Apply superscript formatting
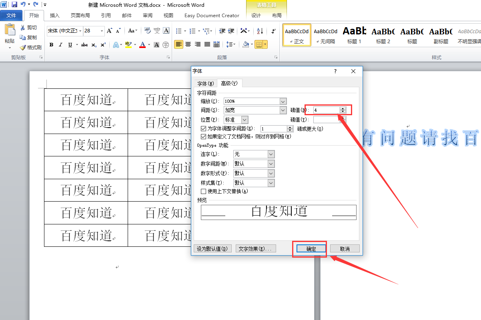This screenshot has height=320, width=481. tap(103, 45)
